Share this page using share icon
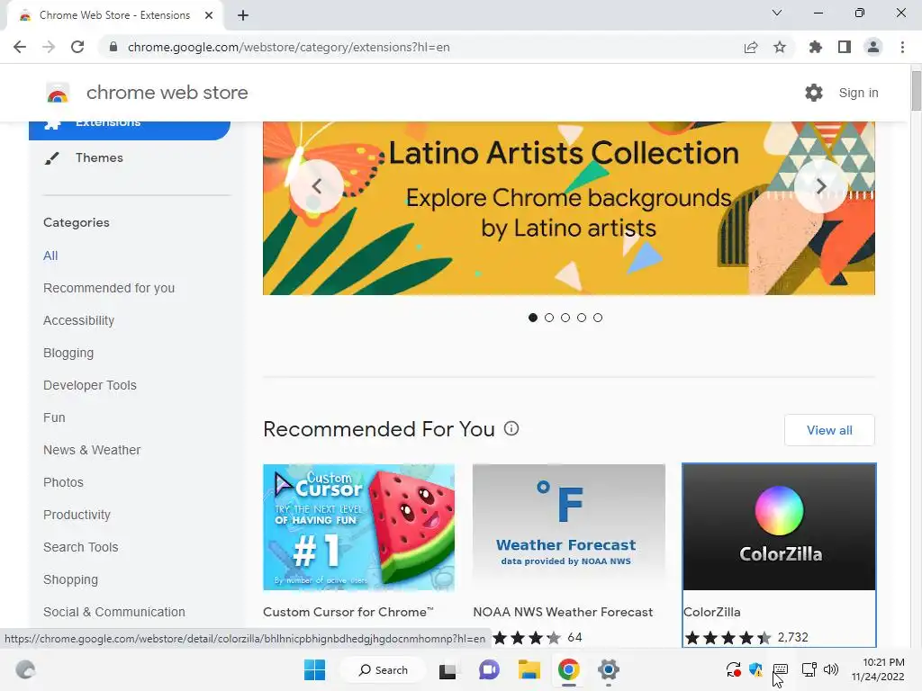Screen dimensions: 922x691 pos(751,47)
